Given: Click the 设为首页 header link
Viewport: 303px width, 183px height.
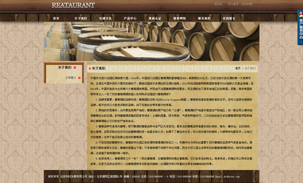Looking at the screenshot, I should click(233, 4).
